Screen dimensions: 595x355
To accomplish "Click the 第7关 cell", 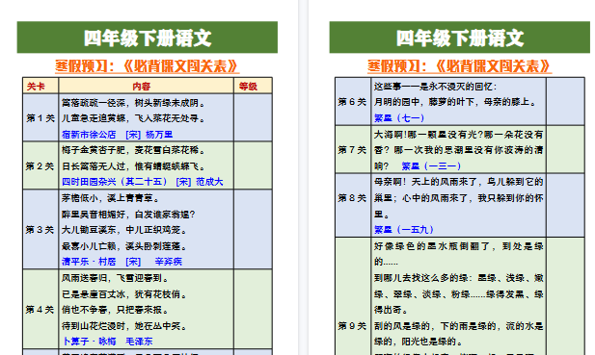I will pyautogui.click(x=353, y=150).
